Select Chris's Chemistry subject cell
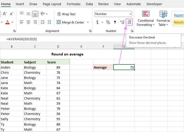This screenshot has width=184, height=132. [35, 72]
